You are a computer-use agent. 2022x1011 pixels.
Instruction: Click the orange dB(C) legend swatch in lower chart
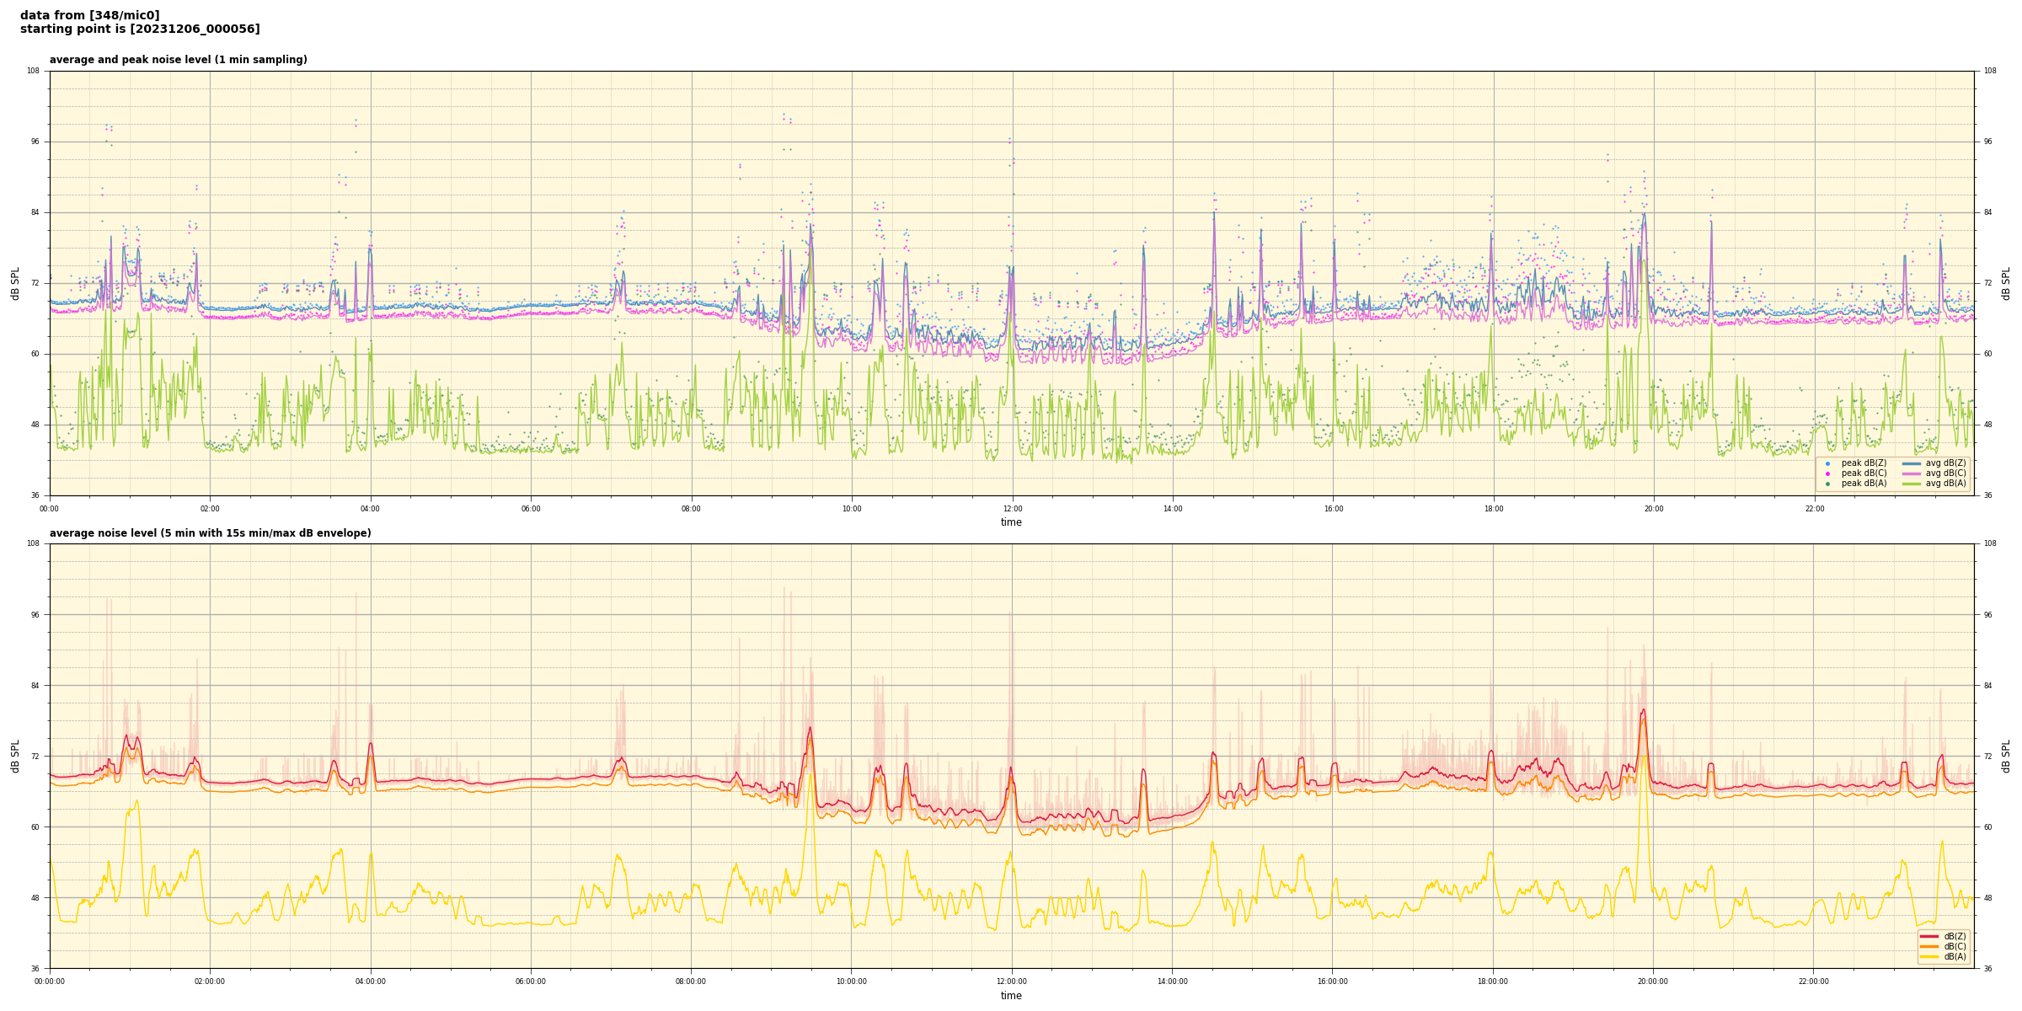[1928, 946]
